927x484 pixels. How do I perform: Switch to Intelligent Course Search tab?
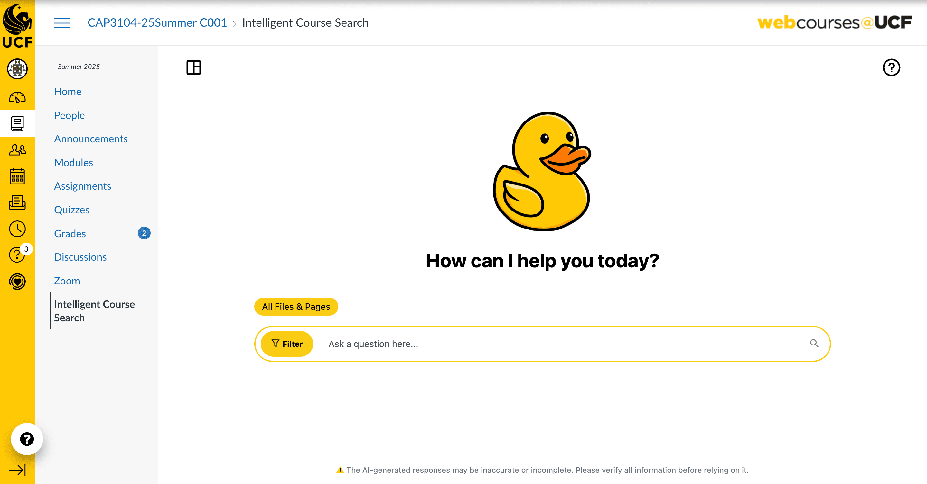(94, 310)
